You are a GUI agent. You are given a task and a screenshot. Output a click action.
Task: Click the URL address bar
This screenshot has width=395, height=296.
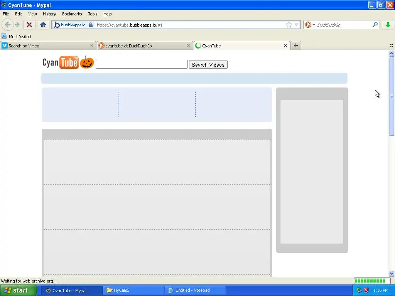coord(190,25)
